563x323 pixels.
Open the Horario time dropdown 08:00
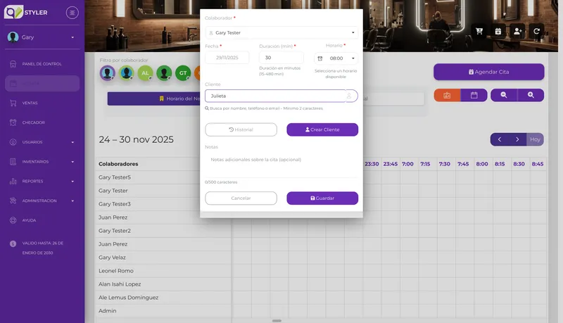coord(336,58)
